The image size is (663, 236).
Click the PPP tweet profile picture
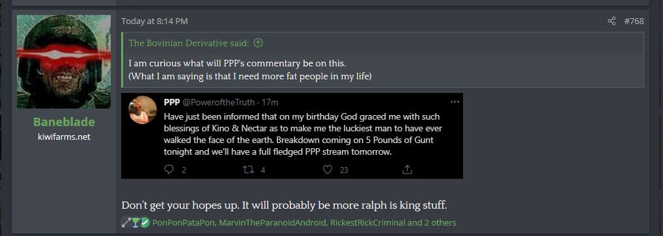coord(143,110)
